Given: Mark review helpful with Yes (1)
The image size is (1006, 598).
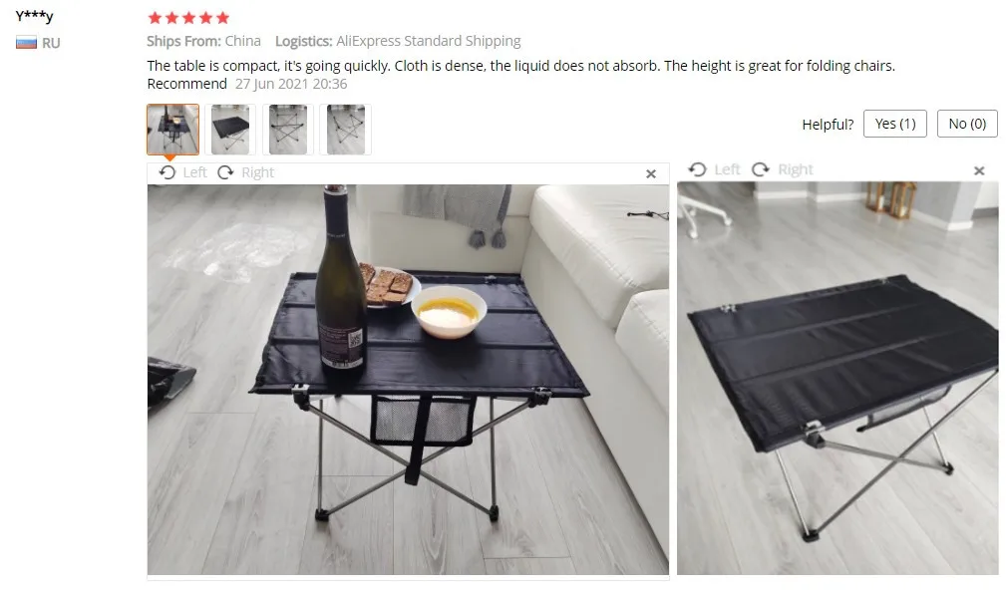Looking at the screenshot, I should tap(895, 124).
